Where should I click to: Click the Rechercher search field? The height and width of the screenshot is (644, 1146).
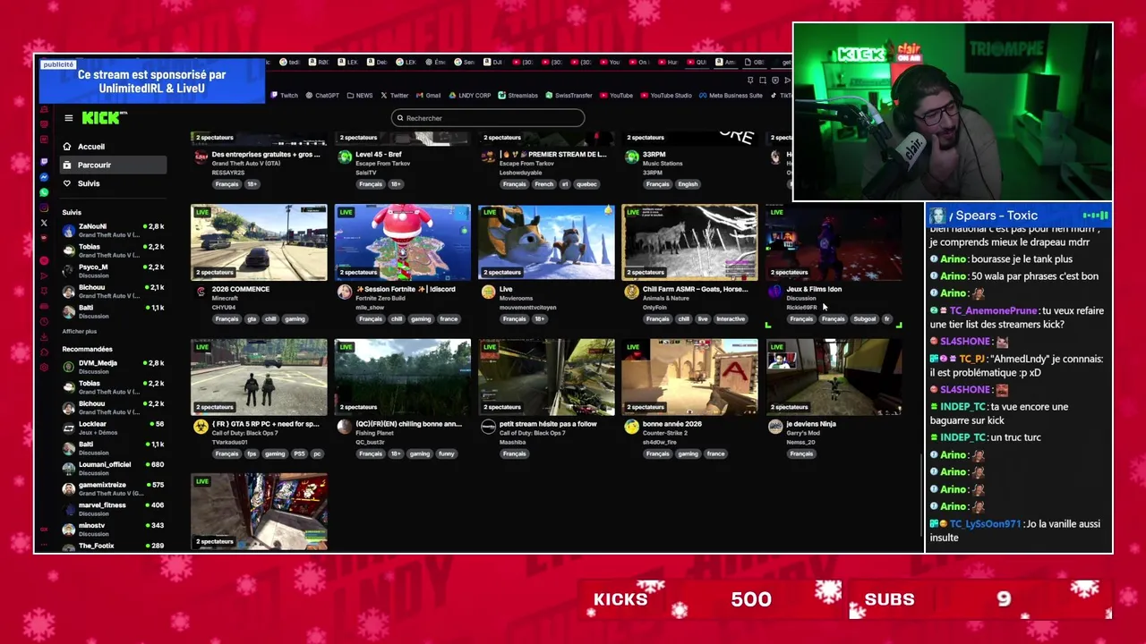[x=488, y=118]
